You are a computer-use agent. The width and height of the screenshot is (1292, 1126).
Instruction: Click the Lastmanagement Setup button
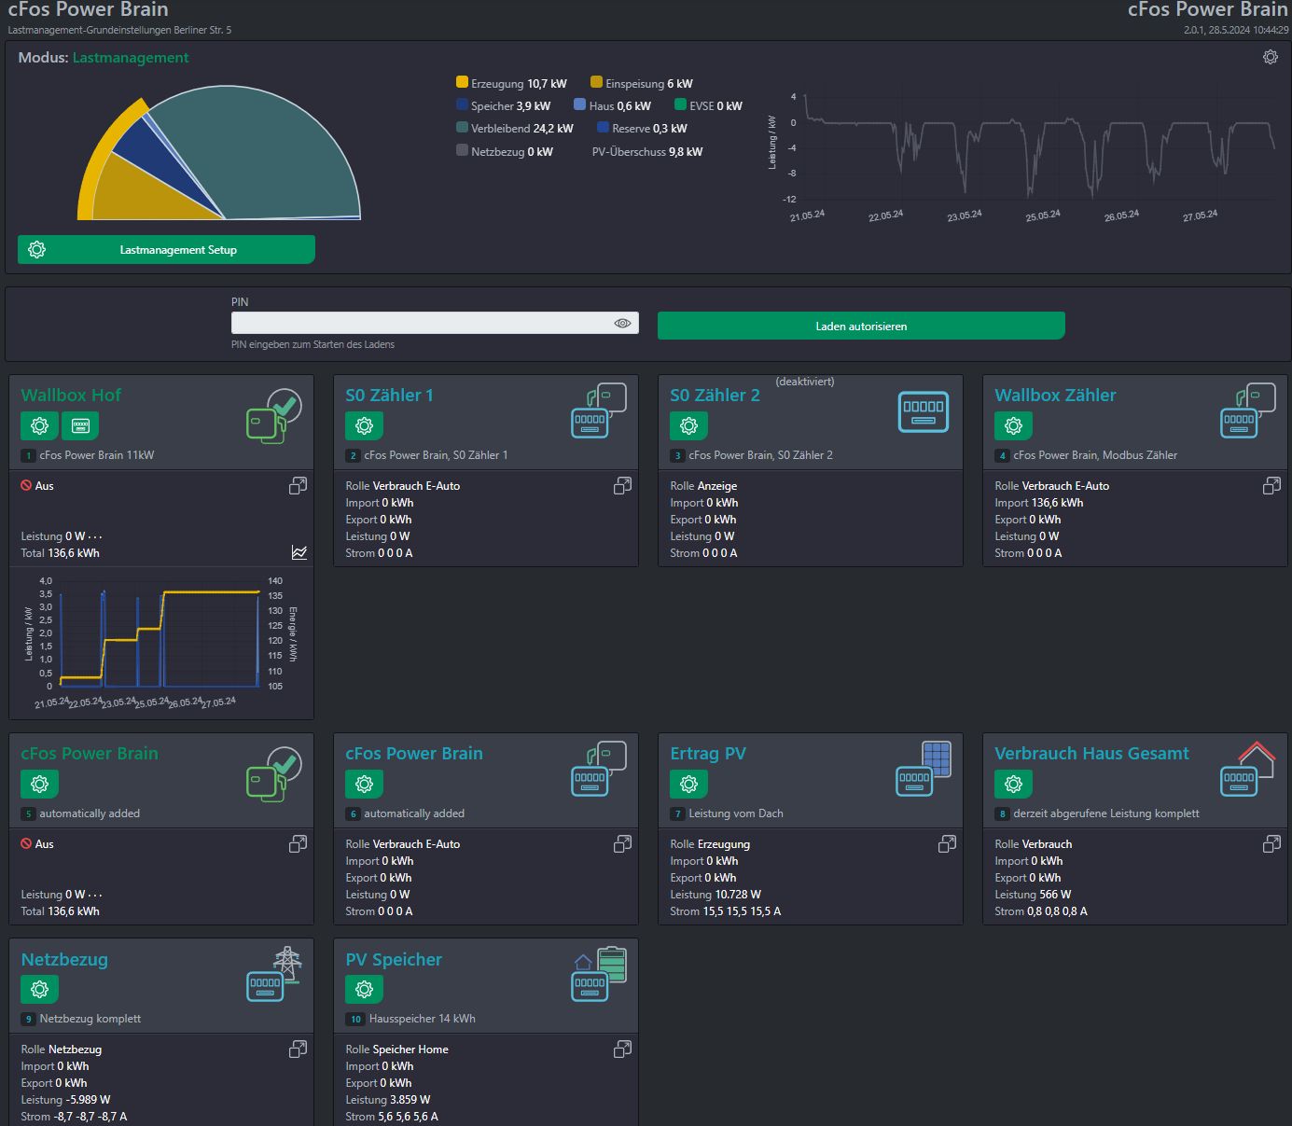point(166,250)
